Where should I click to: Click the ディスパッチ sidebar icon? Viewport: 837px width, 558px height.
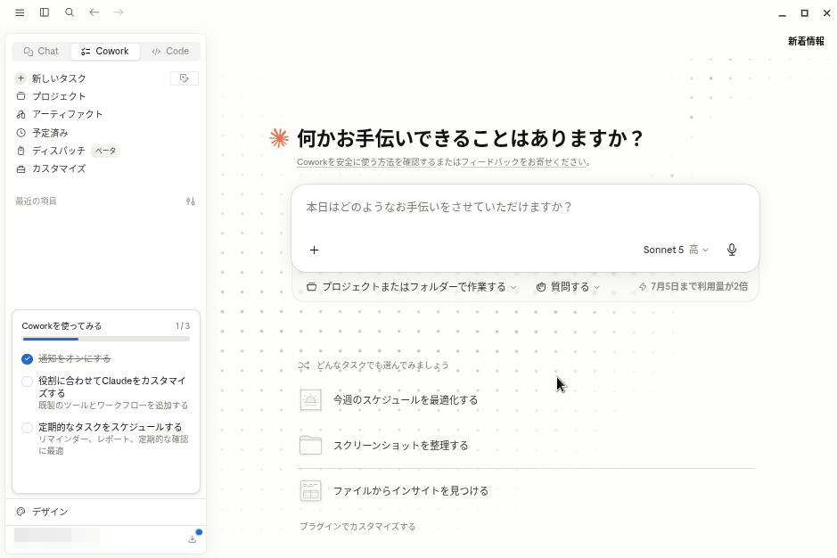(x=21, y=151)
